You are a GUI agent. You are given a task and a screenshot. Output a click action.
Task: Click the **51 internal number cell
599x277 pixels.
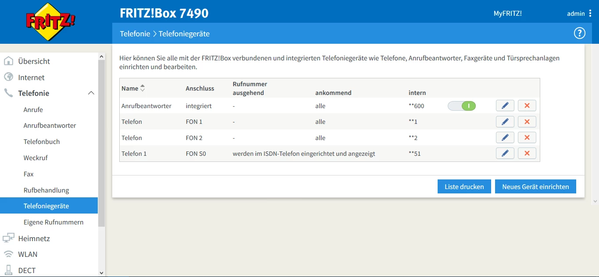(x=414, y=154)
